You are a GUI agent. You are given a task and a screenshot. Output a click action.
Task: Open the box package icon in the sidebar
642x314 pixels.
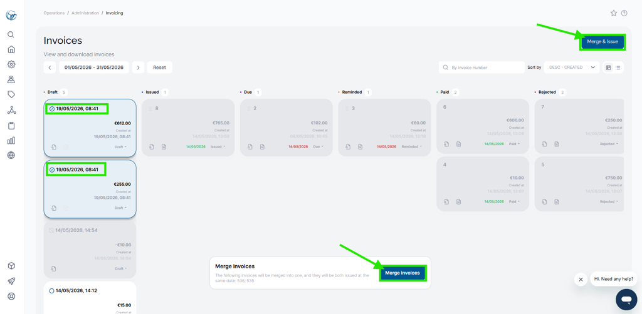click(11, 266)
